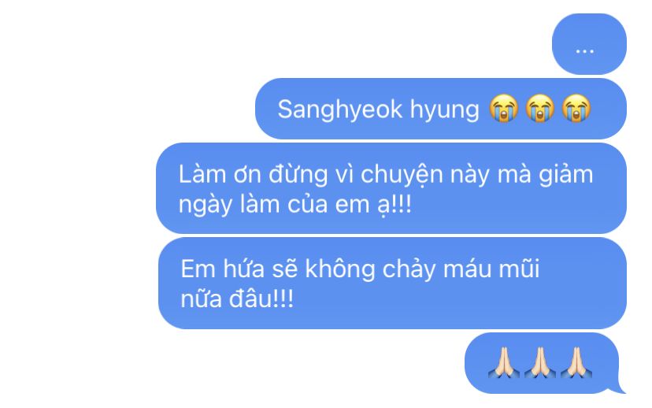Click the rightmost praying hands emoji

pyautogui.click(x=576, y=362)
